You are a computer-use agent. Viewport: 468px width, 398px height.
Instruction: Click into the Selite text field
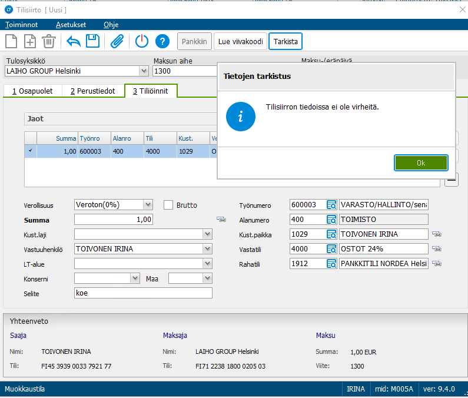(143, 293)
